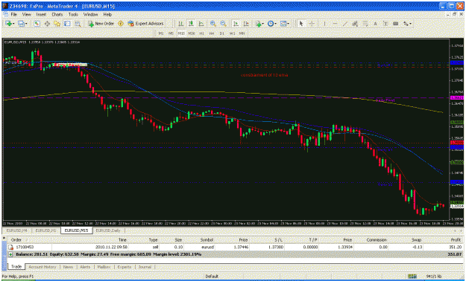Select the Crosshair tool
Viewport: 466px width, 281px height.
tap(312, 24)
